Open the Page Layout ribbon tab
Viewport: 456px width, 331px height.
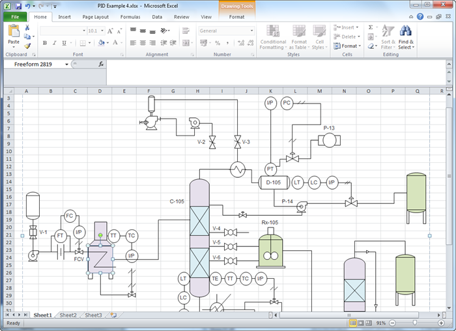coord(96,17)
